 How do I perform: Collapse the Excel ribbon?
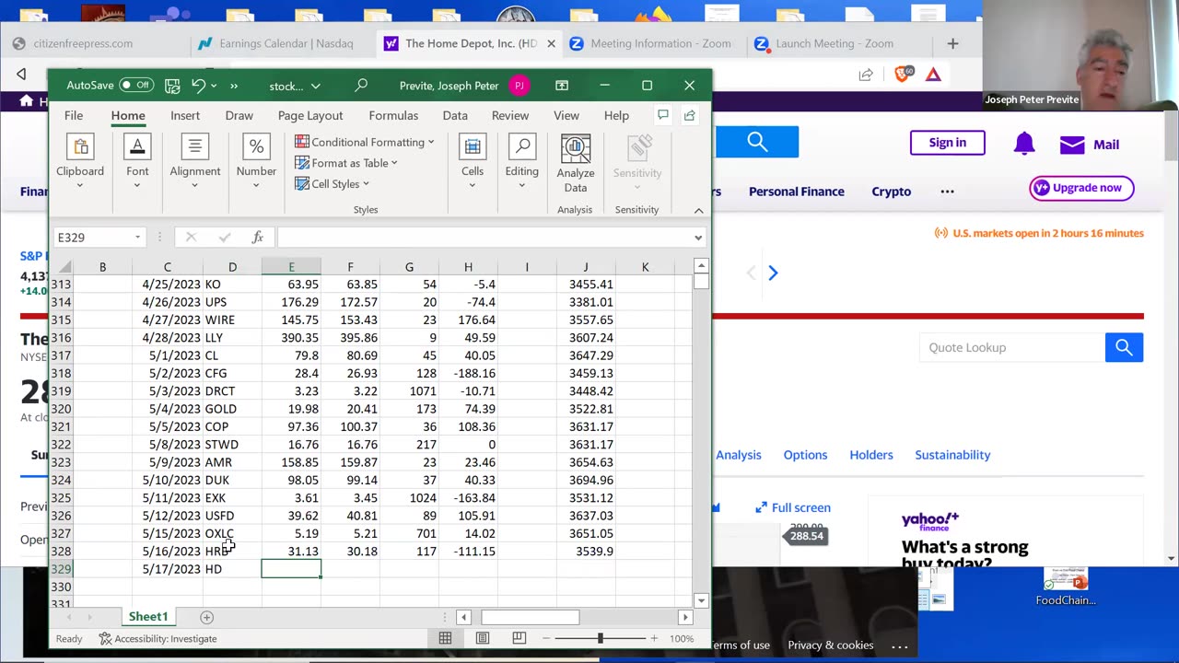tap(698, 211)
